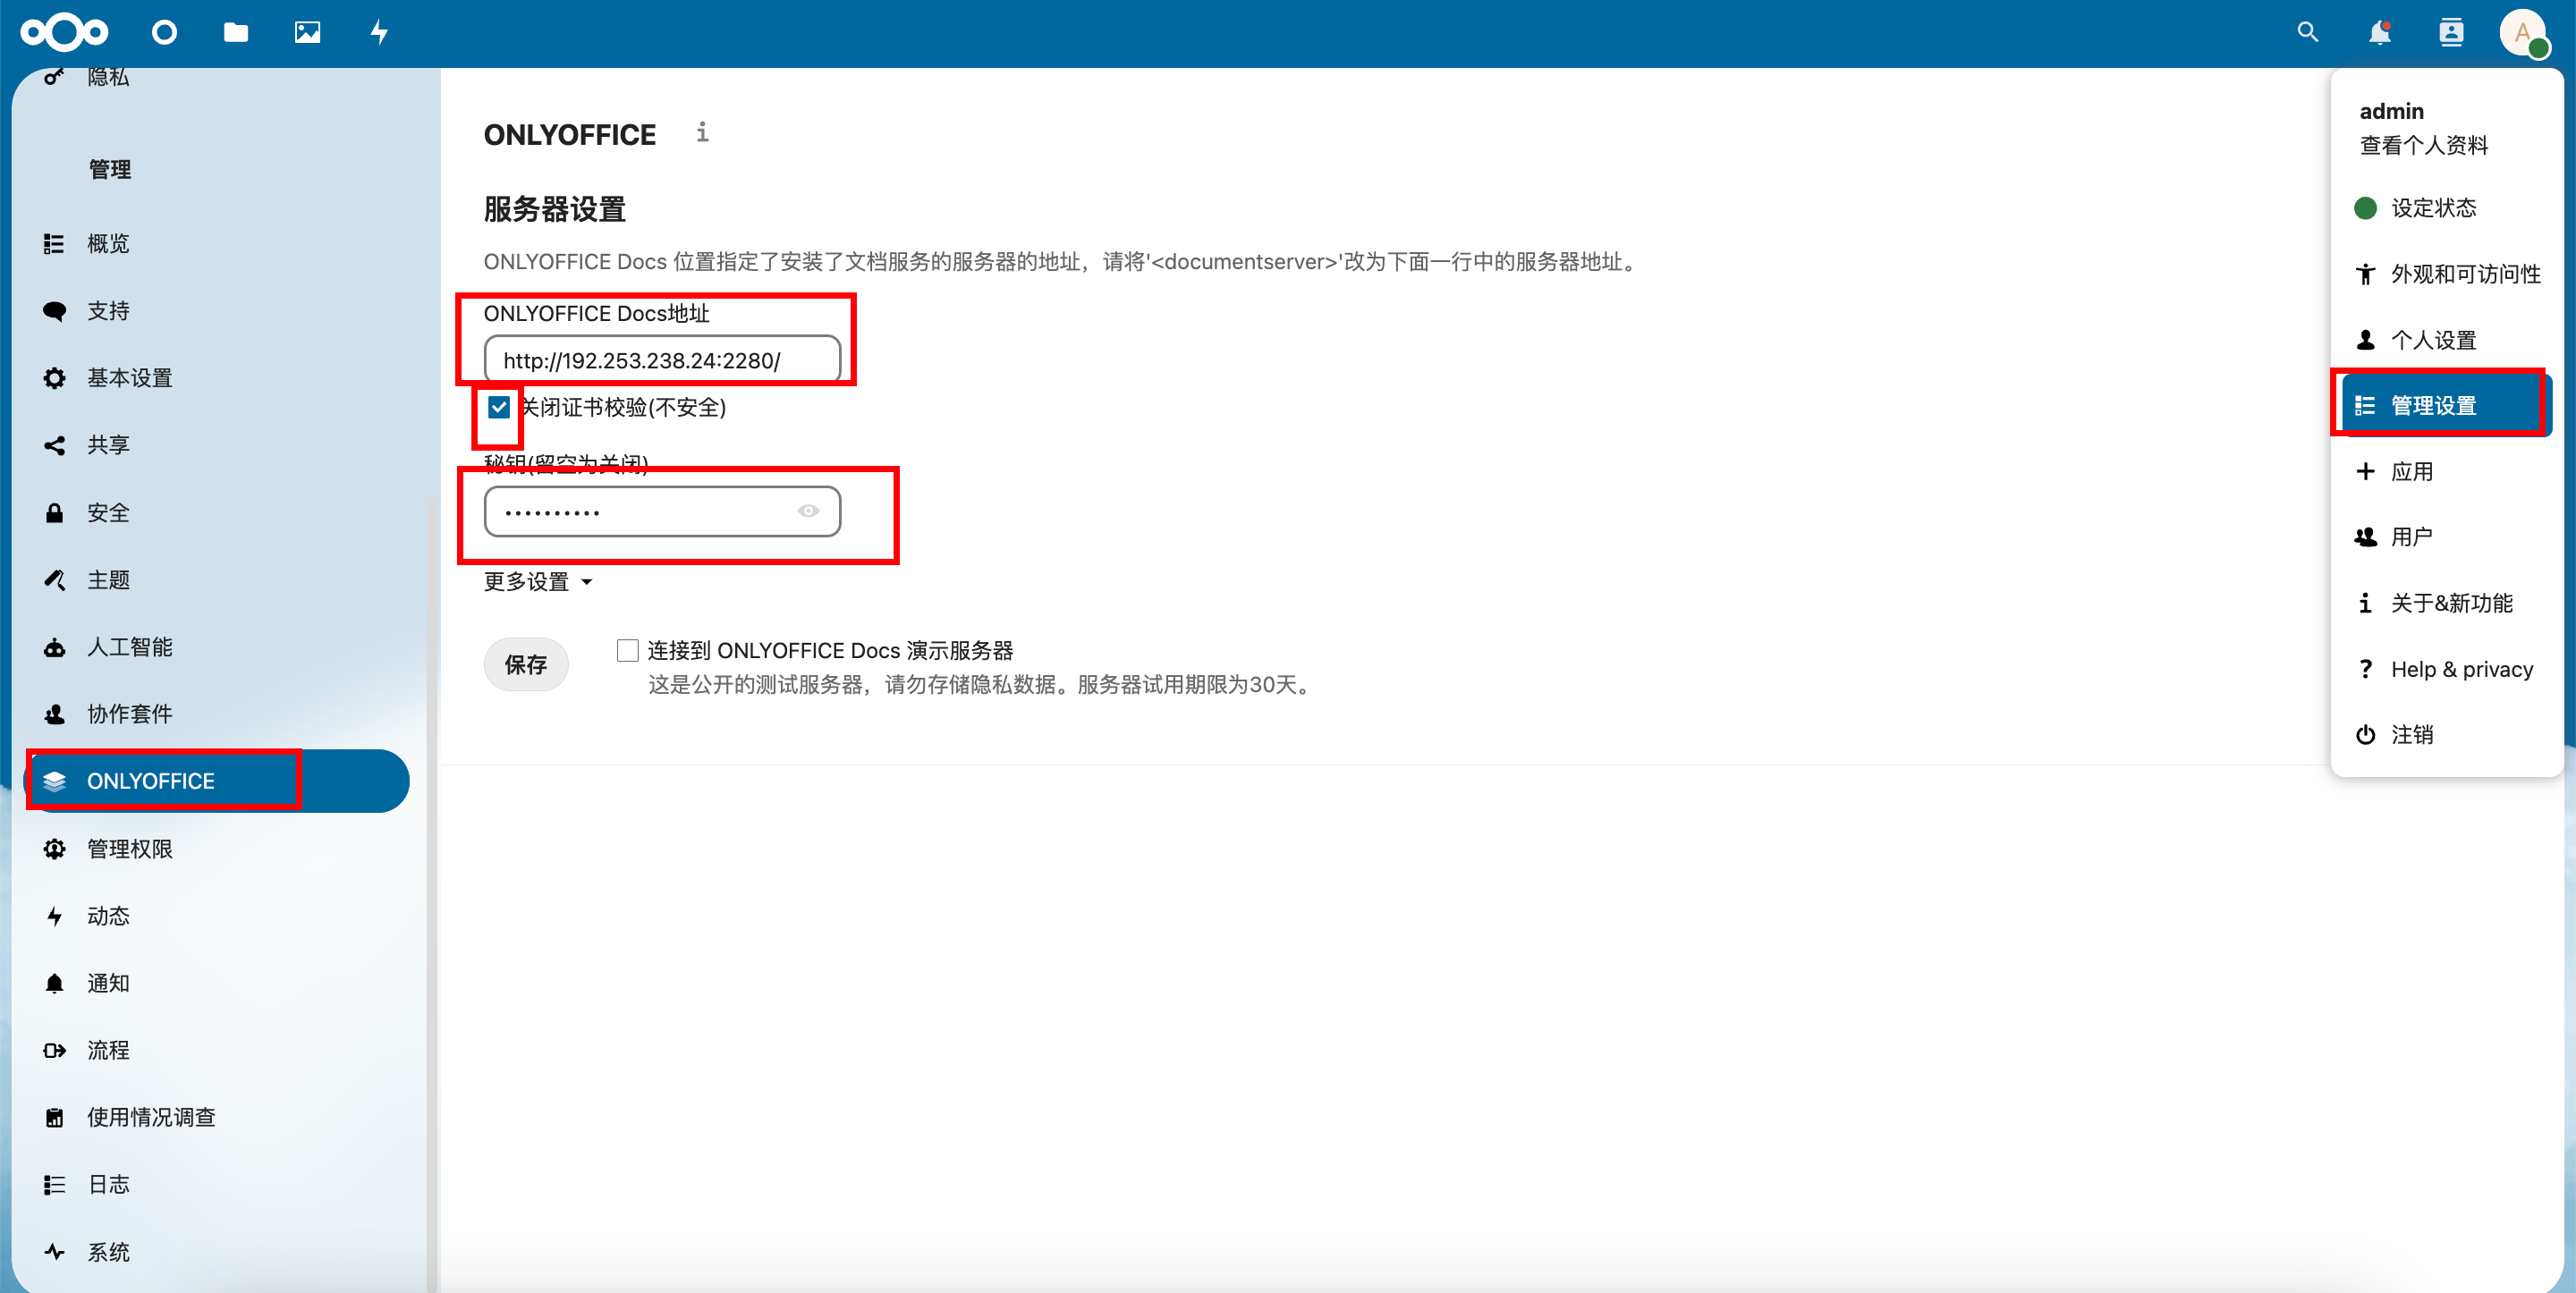Open 概览 in the admin sidebar
Image resolution: width=2576 pixels, height=1293 pixels.
pyautogui.click(x=216, y=244)
